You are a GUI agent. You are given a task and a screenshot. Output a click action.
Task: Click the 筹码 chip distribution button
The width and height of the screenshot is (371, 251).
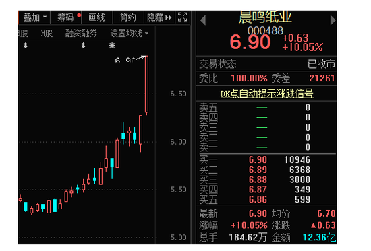pyautogui.click(x=66, y=17)
